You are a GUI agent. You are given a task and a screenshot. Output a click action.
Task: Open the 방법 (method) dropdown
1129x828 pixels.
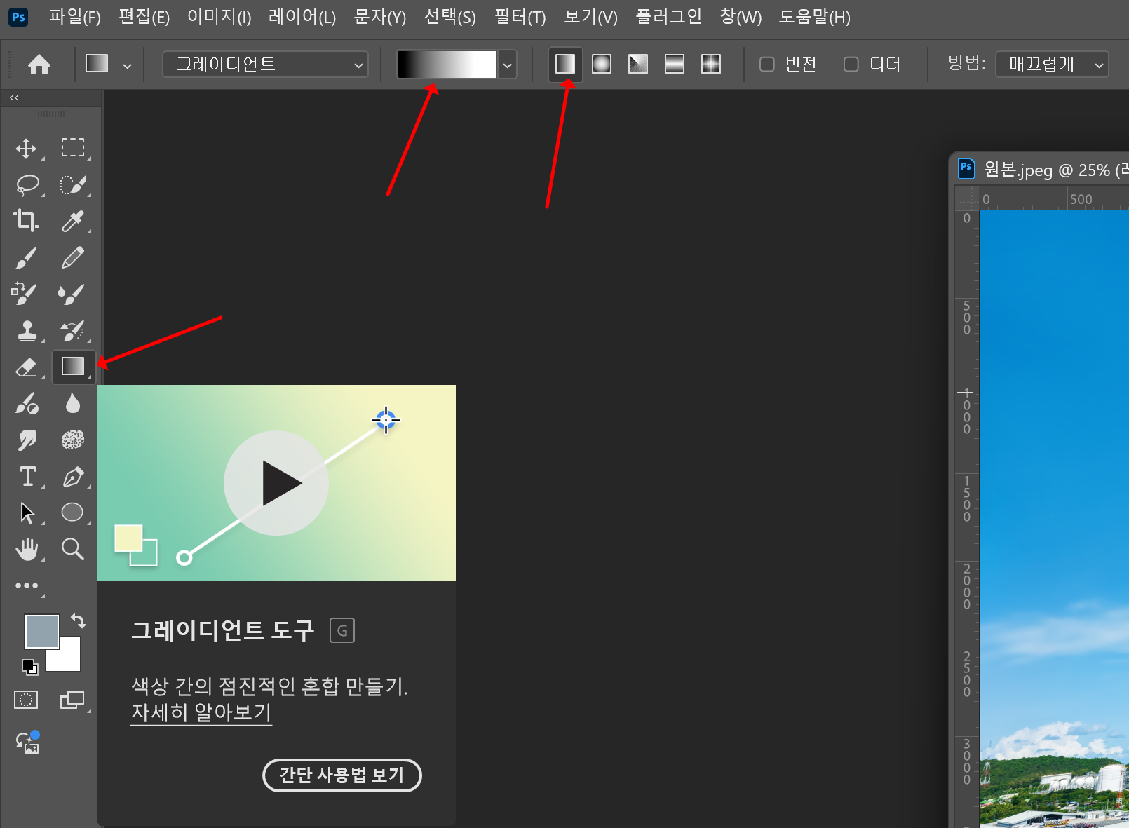point(1051,64)
